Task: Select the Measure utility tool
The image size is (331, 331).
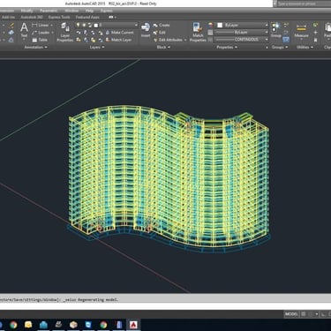Action: click(x=301, y=31)
